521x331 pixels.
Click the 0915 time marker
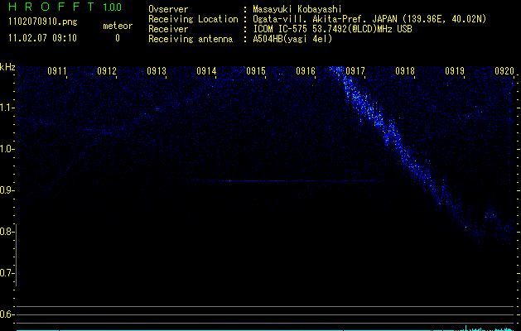(x=256, y=71)
